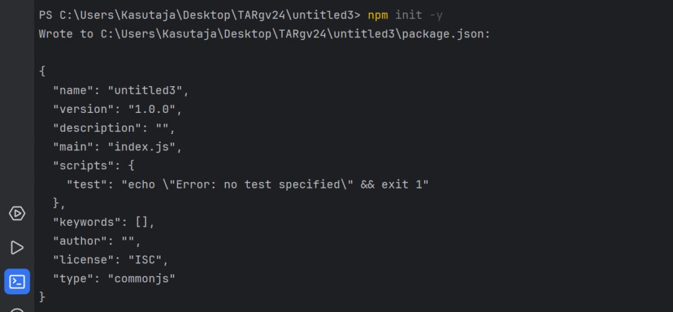Viewport: 673px width, 312px height.
Task: Click the final closing brace of the JSON
Action: (x=42, y=297)
